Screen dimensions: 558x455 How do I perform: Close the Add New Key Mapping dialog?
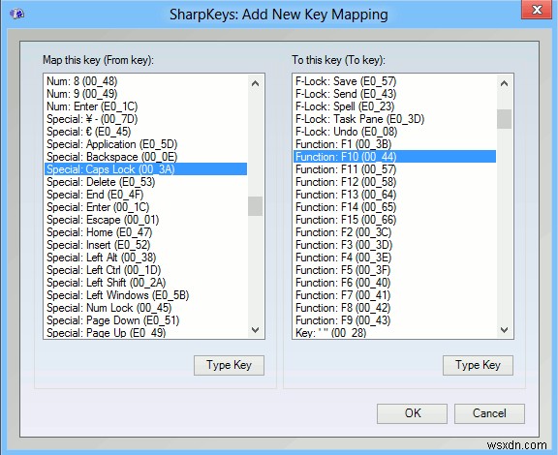coord(537,10)
